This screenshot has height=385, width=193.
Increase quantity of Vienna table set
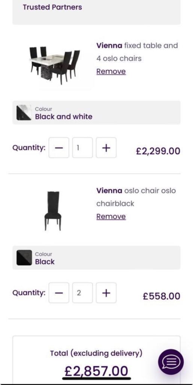106,147
